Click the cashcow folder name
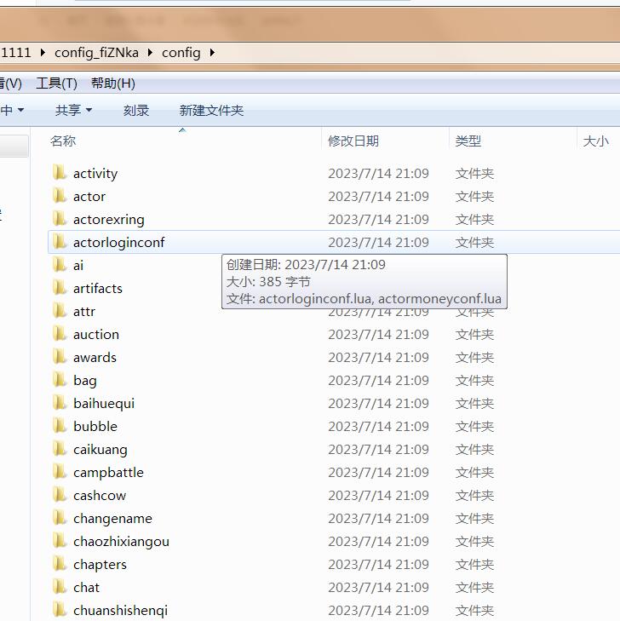The image size is (620, 621). coord(100,496)
